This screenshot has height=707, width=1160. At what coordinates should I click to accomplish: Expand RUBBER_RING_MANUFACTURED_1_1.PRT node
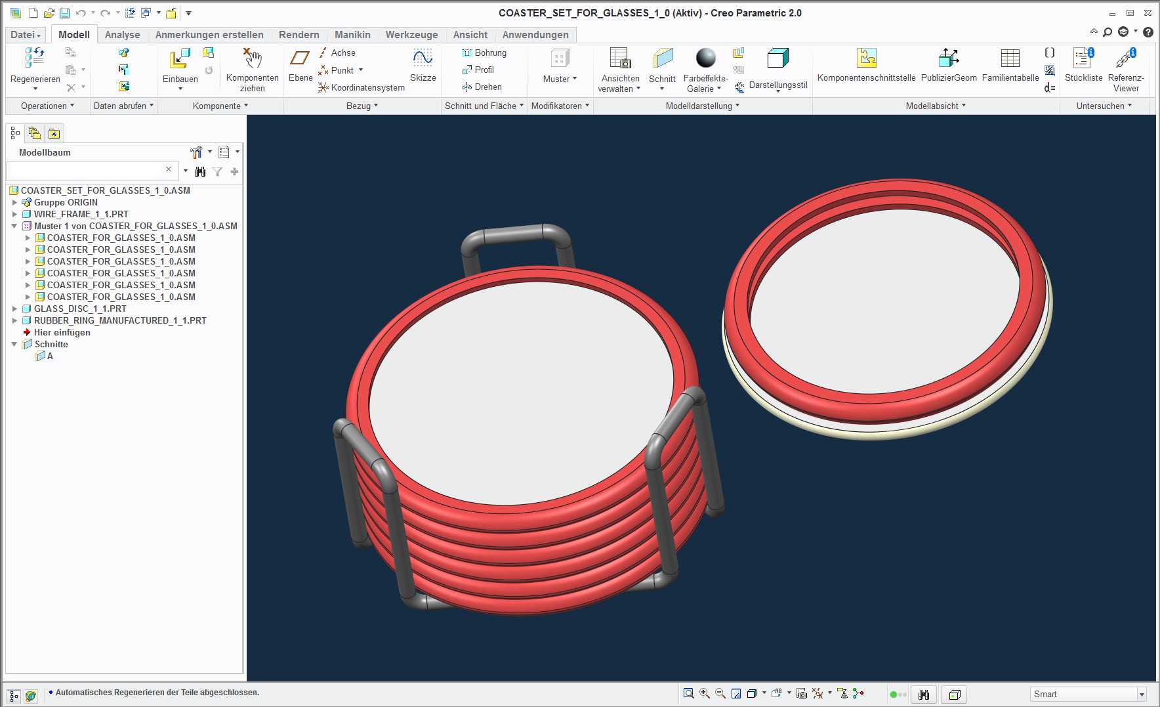pyautogui.click(x=14, y=320)
